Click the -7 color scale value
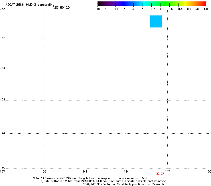This screenshot has width=211, height=186. [x=123, y=9]
